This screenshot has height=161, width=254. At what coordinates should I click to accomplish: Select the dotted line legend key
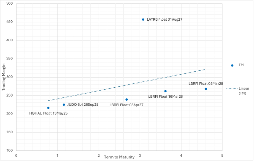tap(232, 89)
